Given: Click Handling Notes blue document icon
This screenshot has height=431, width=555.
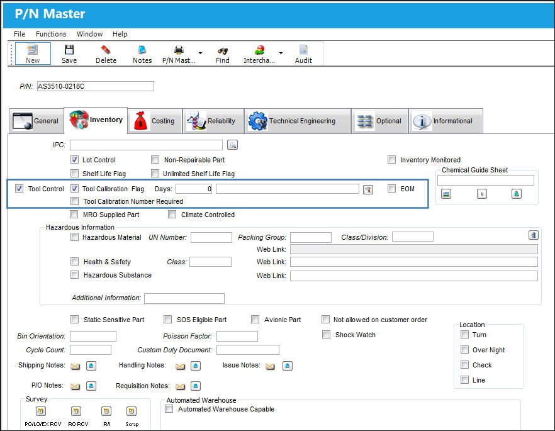Looking at the screenshot, I should 196,366.
